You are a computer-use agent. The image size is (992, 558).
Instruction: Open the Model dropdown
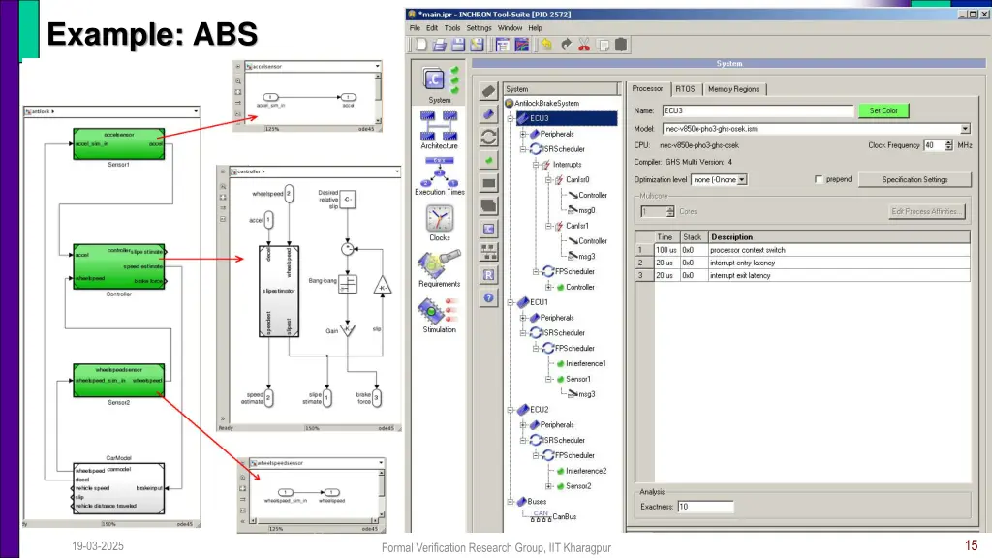[965, 129]
